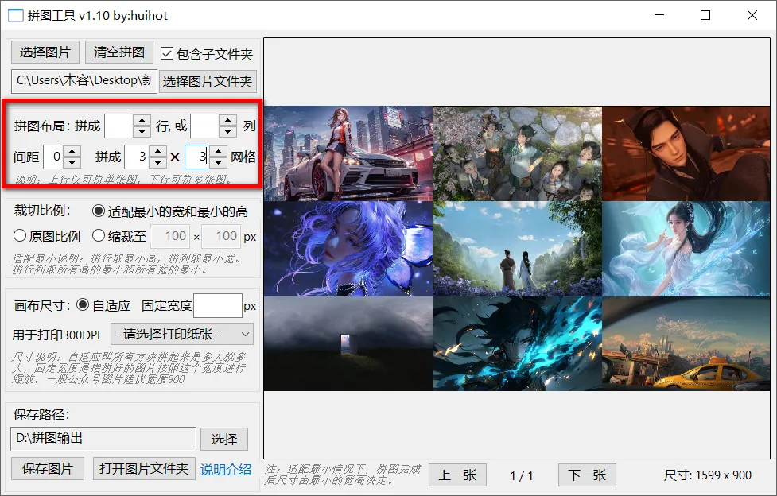777x496 pixels.
Task: Click the blue-haired girl with butterfly thumbnail
Action: pos(348,248)
